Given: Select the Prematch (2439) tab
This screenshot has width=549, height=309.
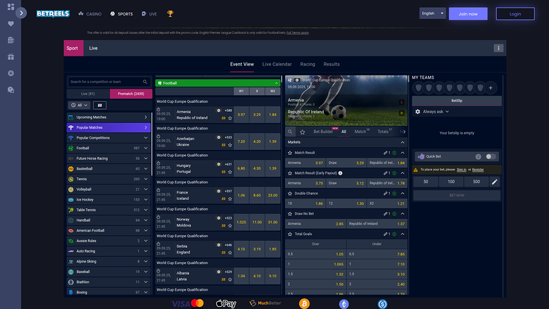Looking at the screenshot, I should point(131,94).
